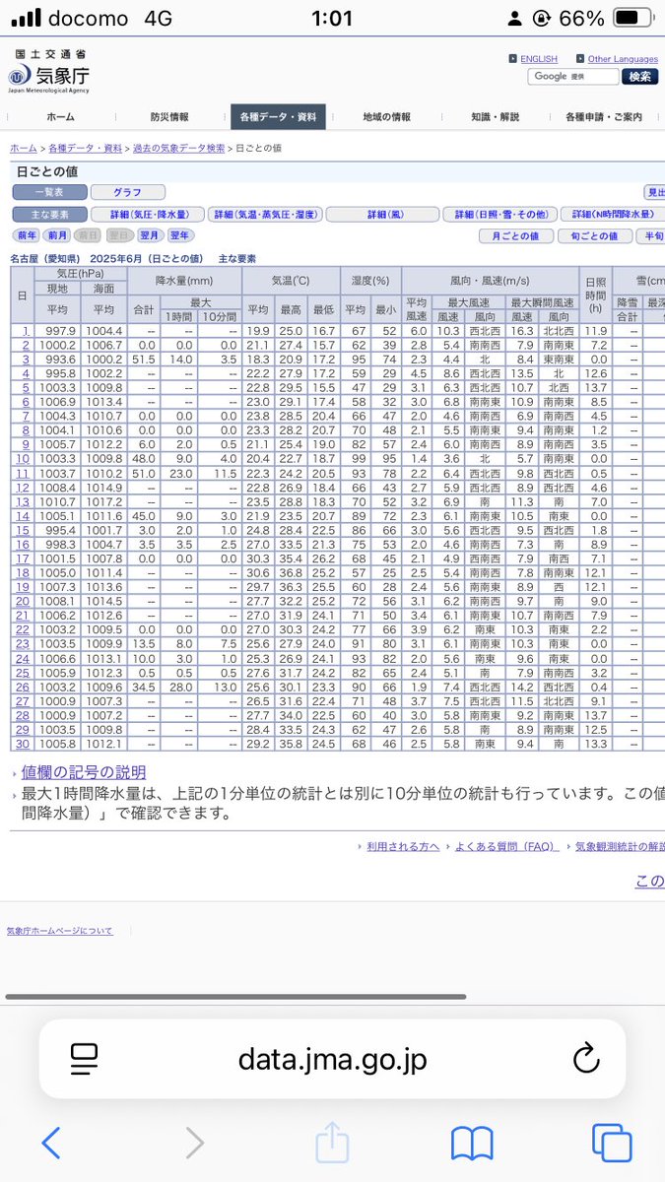The height and width of the screenshot is (1182, 665).
Task: Open 詳細(N時間降水量) details button
Action: coord(613,215)
